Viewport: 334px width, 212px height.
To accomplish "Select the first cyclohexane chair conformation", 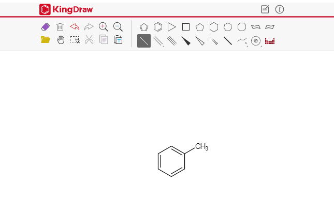I will [x=256, y=27].
